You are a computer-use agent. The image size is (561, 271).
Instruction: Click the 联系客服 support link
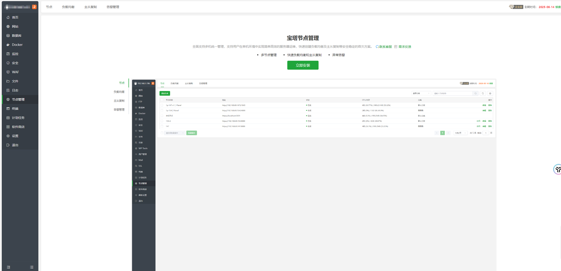tap(384, 46)
